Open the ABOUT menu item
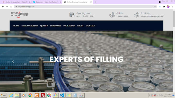Image resolution: width=175 pixels, height=98 pixels. click(80, 26)
